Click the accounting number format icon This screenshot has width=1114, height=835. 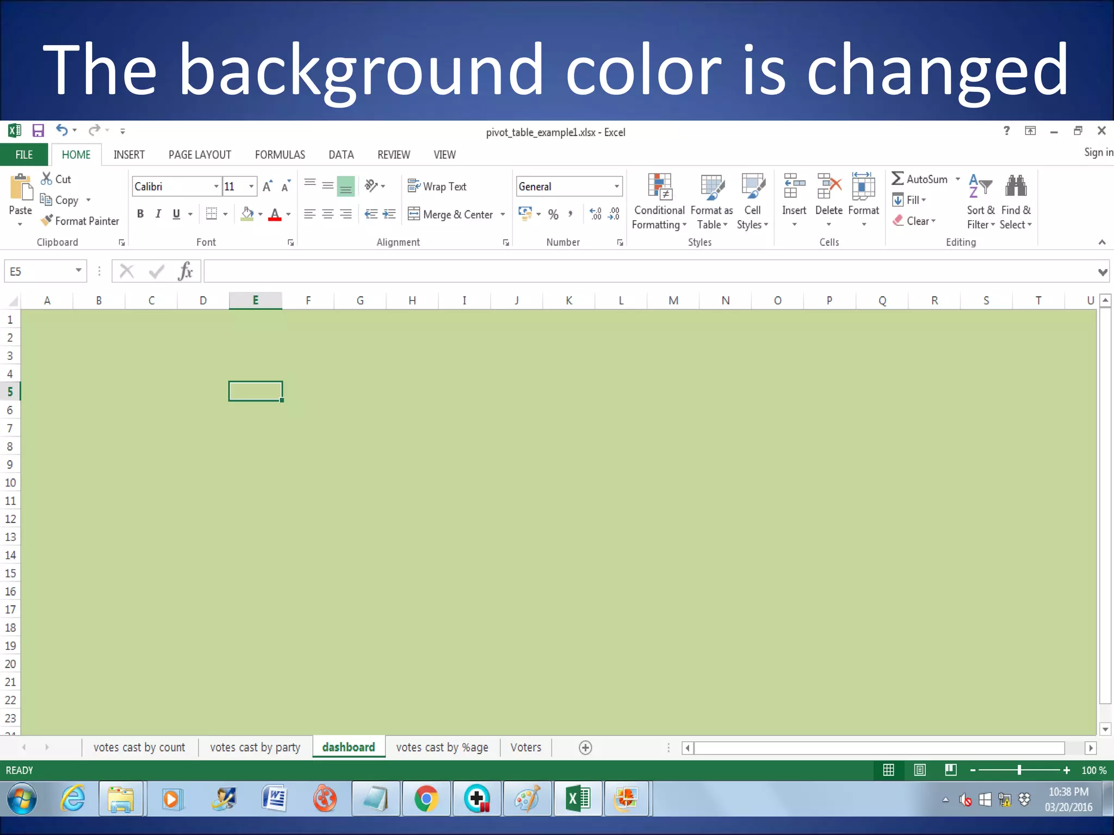coord(525,214)
